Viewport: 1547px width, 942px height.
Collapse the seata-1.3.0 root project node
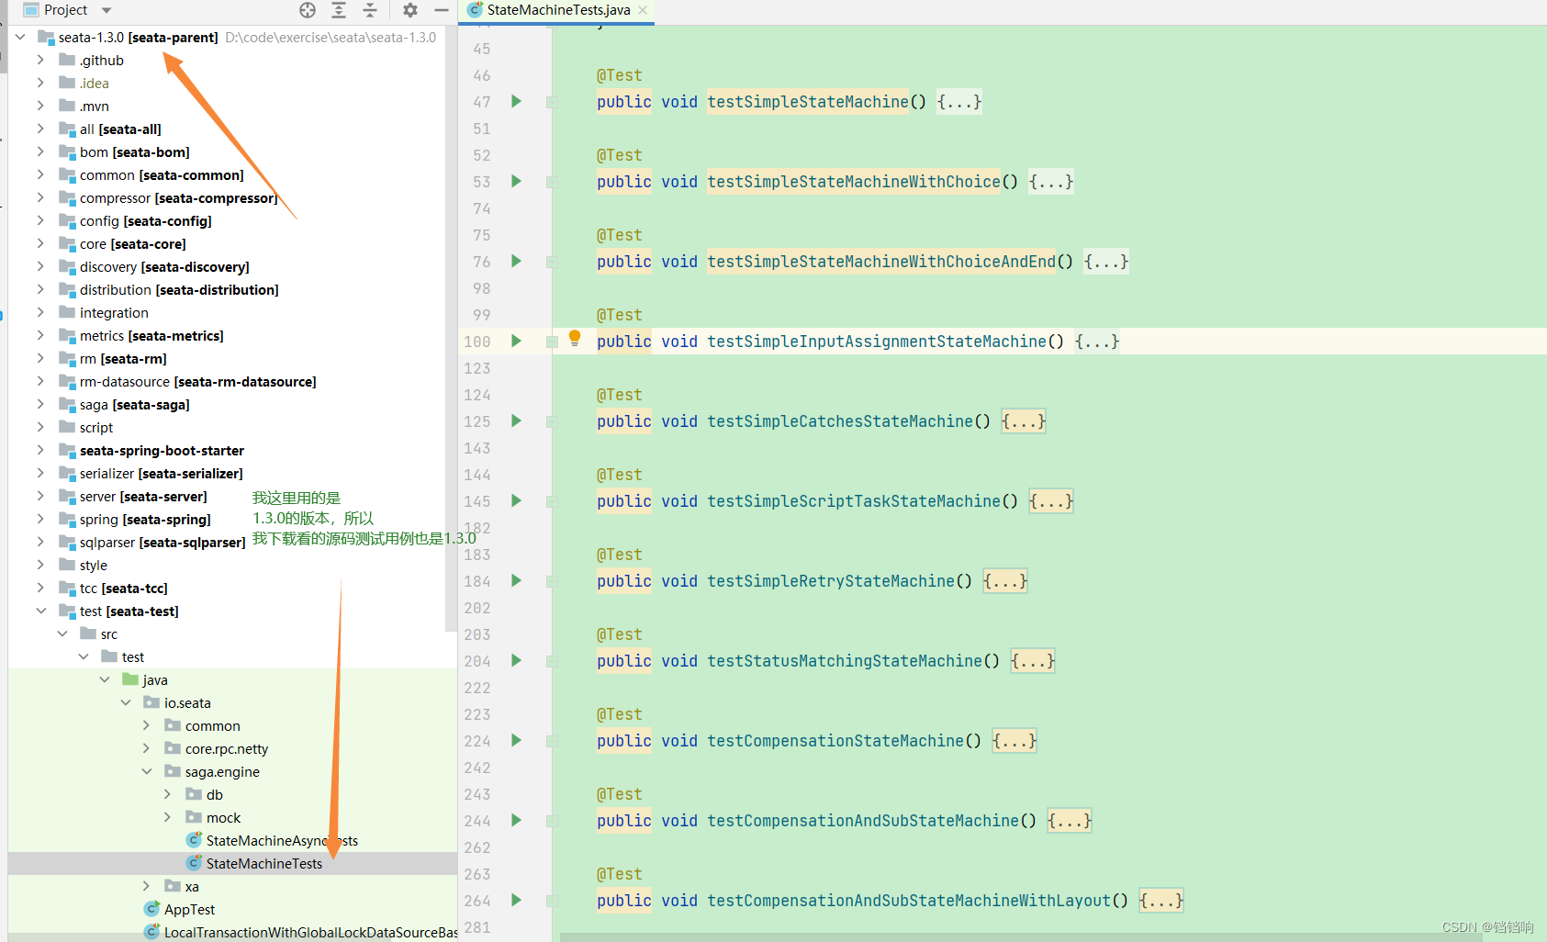pos(20,37)
